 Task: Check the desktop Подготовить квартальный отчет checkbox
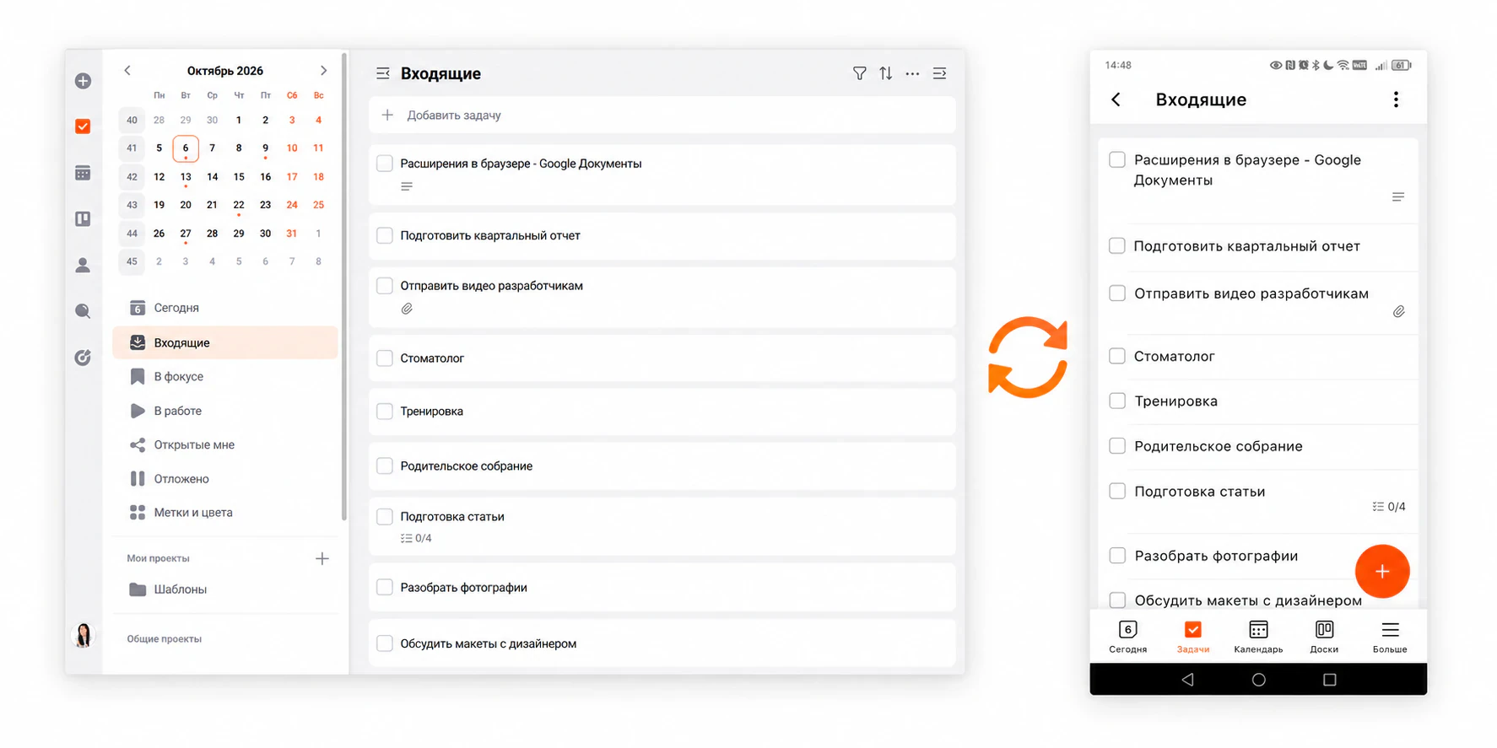coord(385,235)
